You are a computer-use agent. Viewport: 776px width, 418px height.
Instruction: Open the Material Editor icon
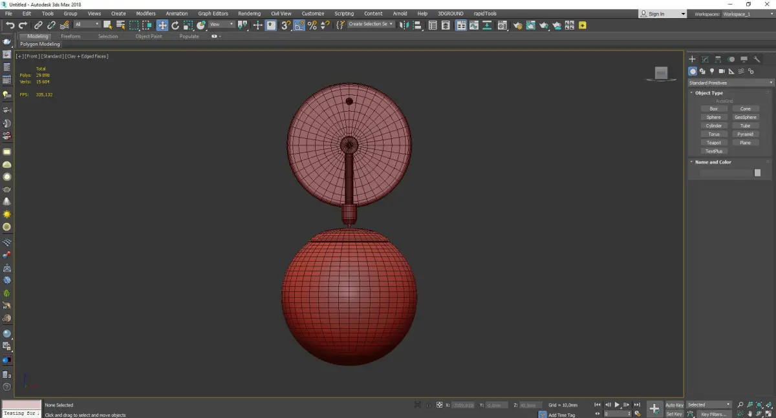click(502, 25)
